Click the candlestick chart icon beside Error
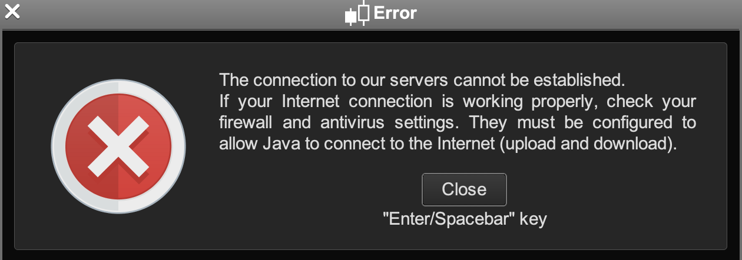Screen dimensions: 742x260 (x=357, y=14)
